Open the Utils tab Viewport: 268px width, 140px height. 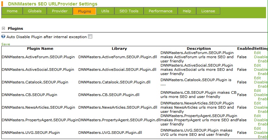(x=105, y=11)
